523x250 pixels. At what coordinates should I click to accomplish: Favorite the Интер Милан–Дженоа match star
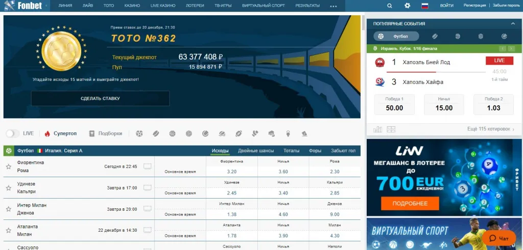(8, 209)
